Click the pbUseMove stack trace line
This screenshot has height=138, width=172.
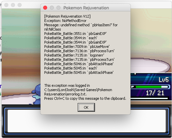(77, 47)
